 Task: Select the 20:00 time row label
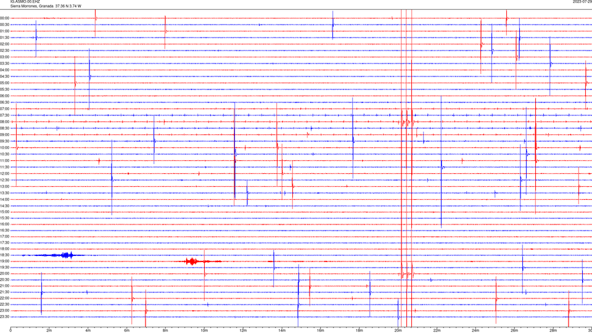(x=5, y=273)
